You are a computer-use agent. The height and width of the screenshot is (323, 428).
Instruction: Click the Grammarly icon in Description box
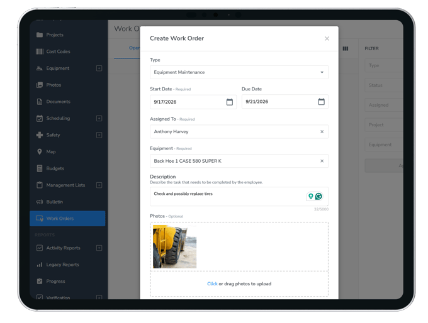[318, 196]
